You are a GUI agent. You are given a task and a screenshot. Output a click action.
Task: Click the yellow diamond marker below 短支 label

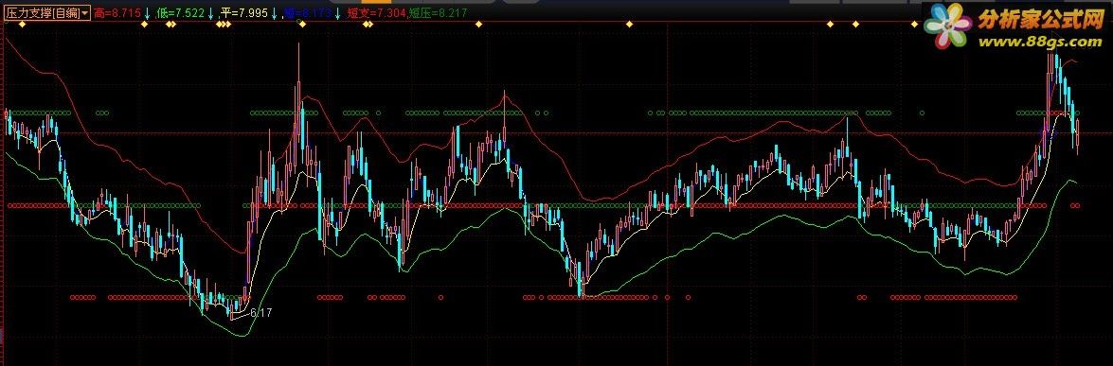point(367,25)
